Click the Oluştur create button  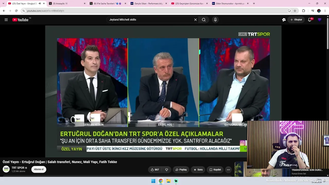pos(296,20)
